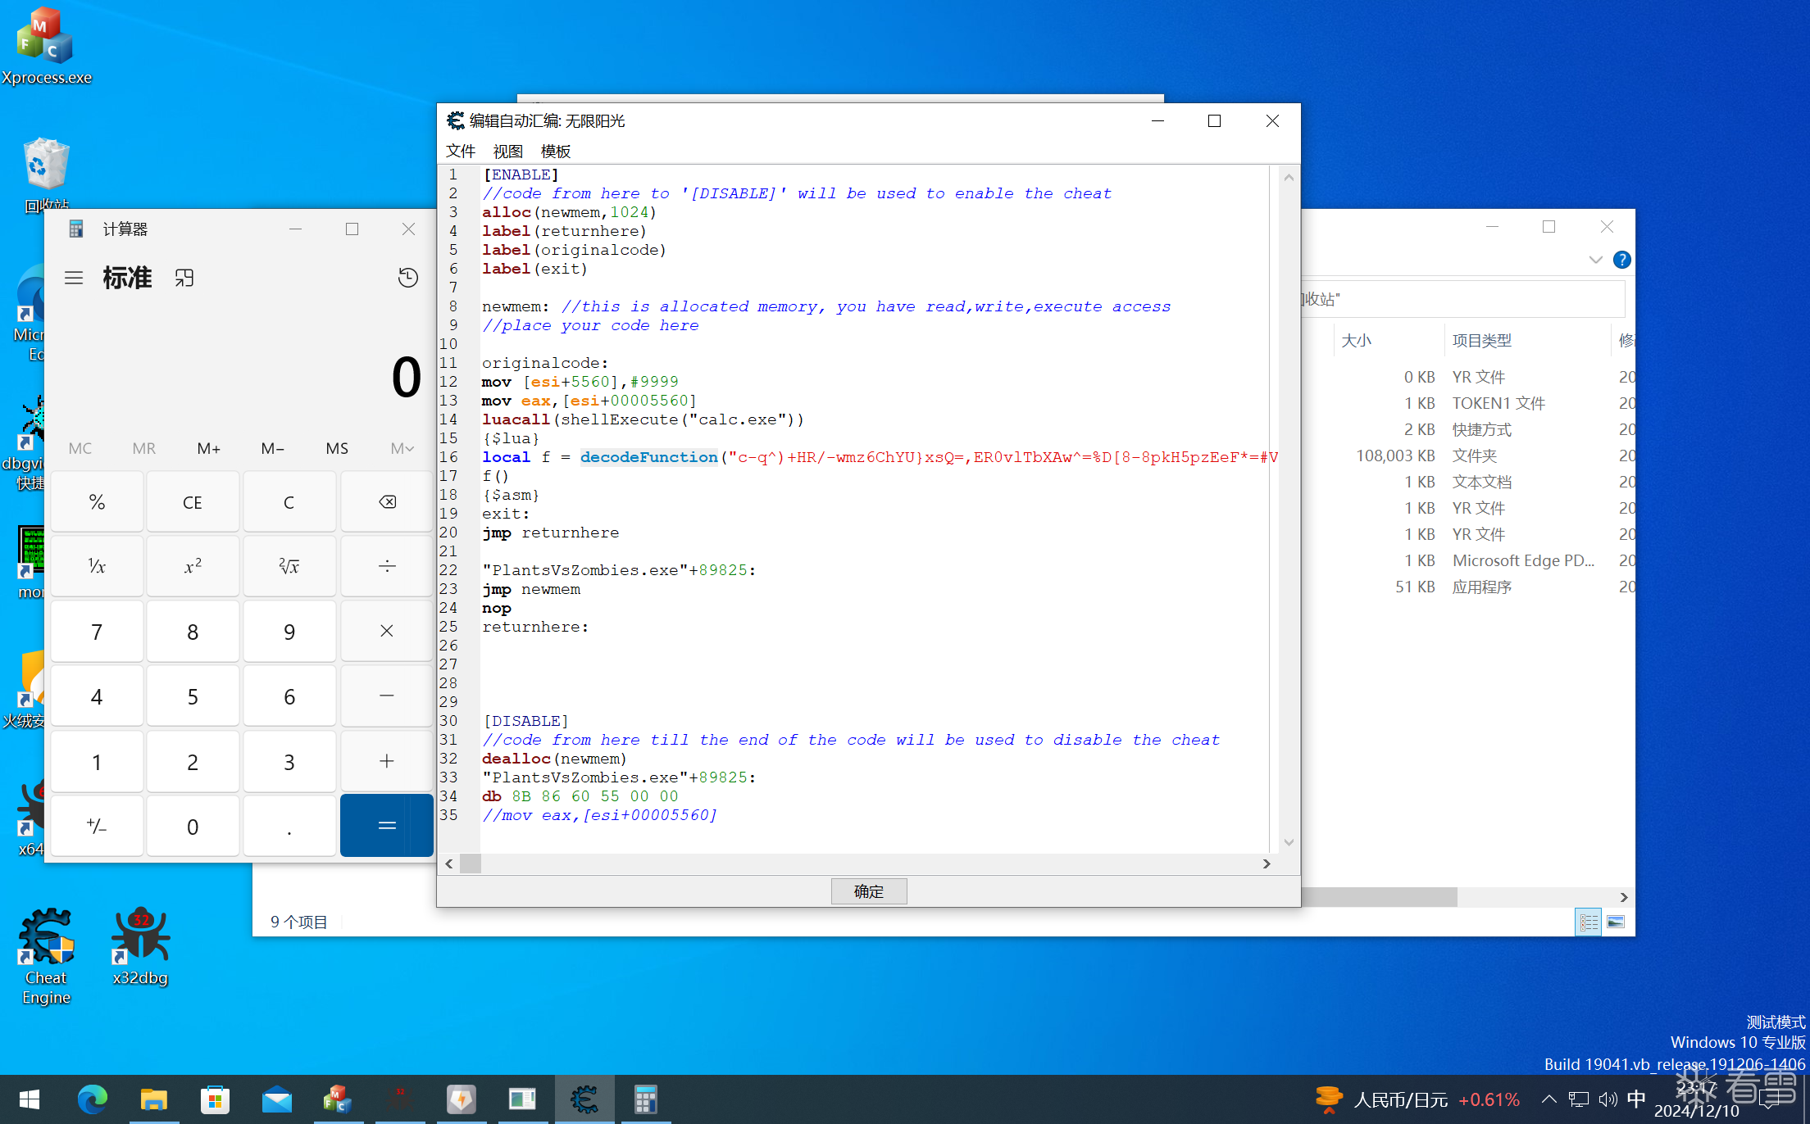Switch Explorer to details view
The width and height of the screenshot is (1810, 1124).
1588,922
